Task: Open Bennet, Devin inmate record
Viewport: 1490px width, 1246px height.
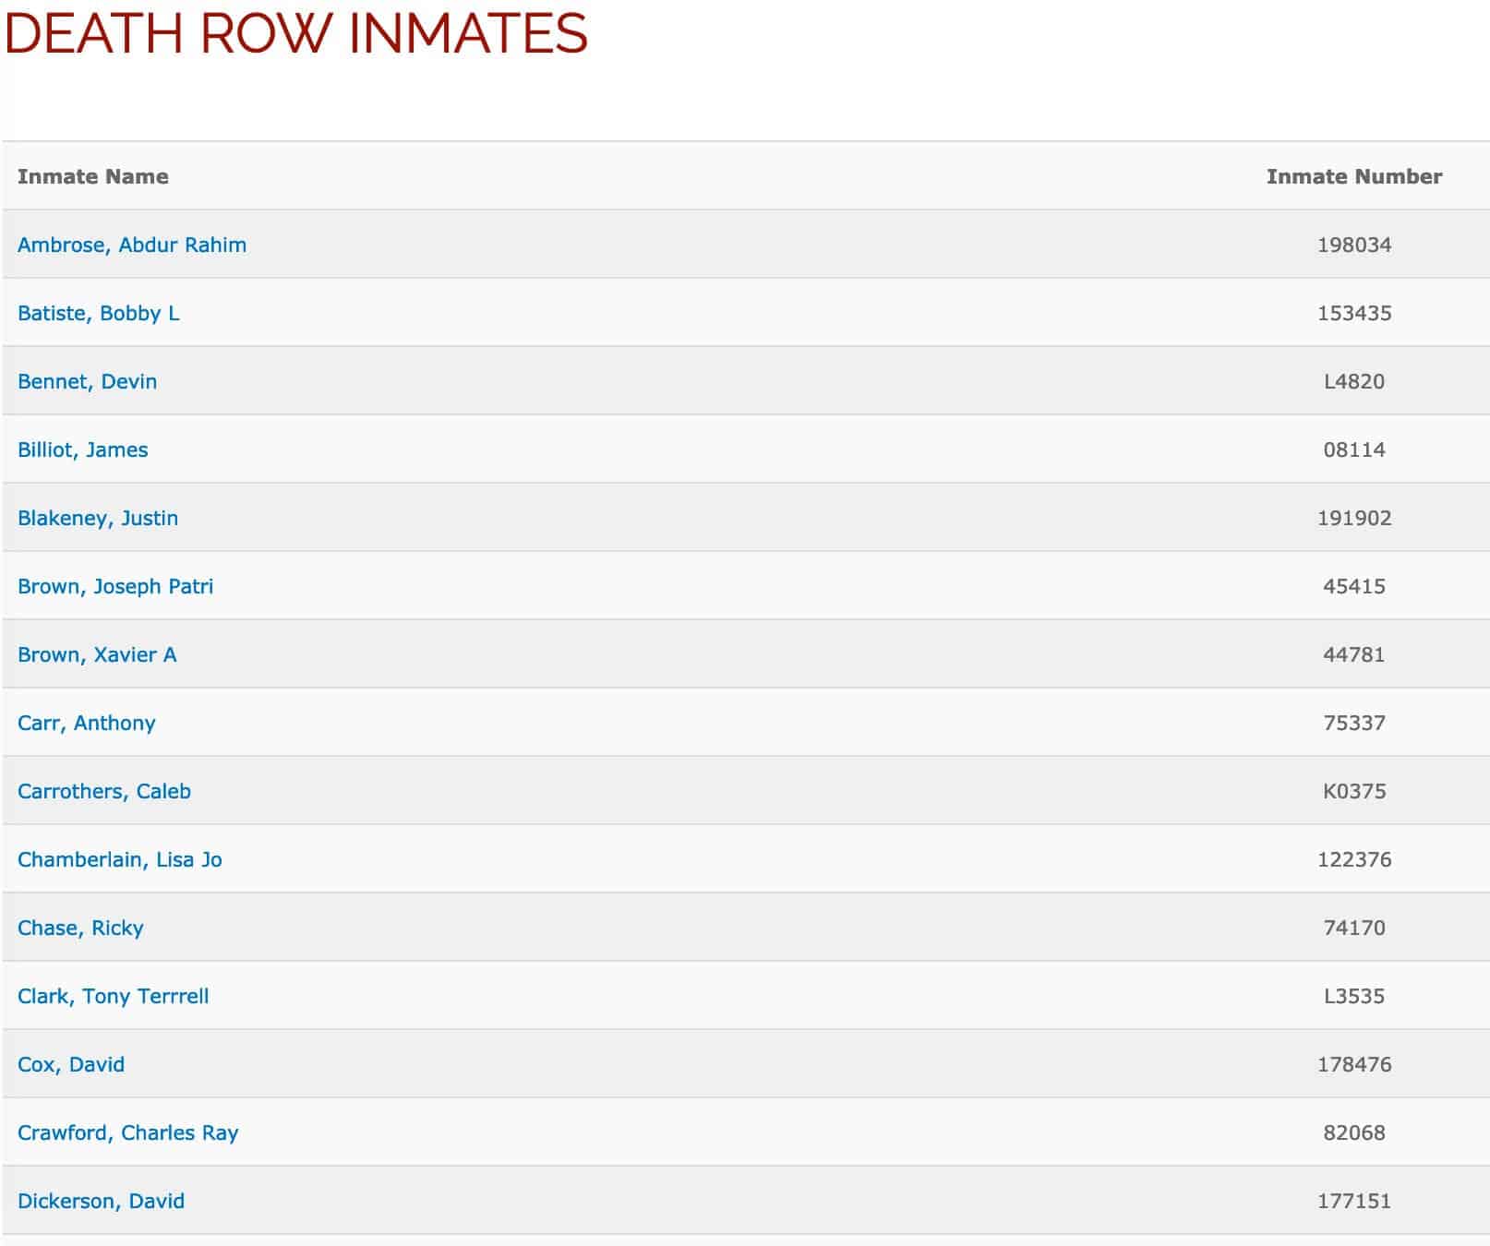Action: [88, 381]
